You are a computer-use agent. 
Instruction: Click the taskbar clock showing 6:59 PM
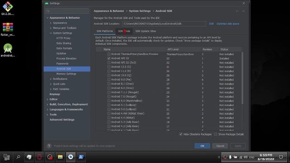coord(266,157)
